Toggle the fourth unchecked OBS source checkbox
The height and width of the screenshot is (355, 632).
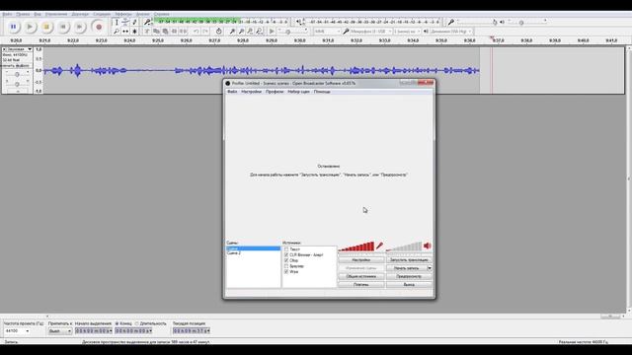tap(286, 266)
